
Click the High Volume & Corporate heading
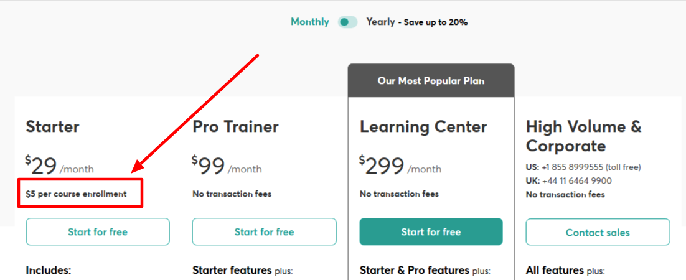[583, 136]
